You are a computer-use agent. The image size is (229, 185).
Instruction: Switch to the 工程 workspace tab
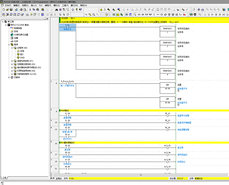tap(4, 178)
